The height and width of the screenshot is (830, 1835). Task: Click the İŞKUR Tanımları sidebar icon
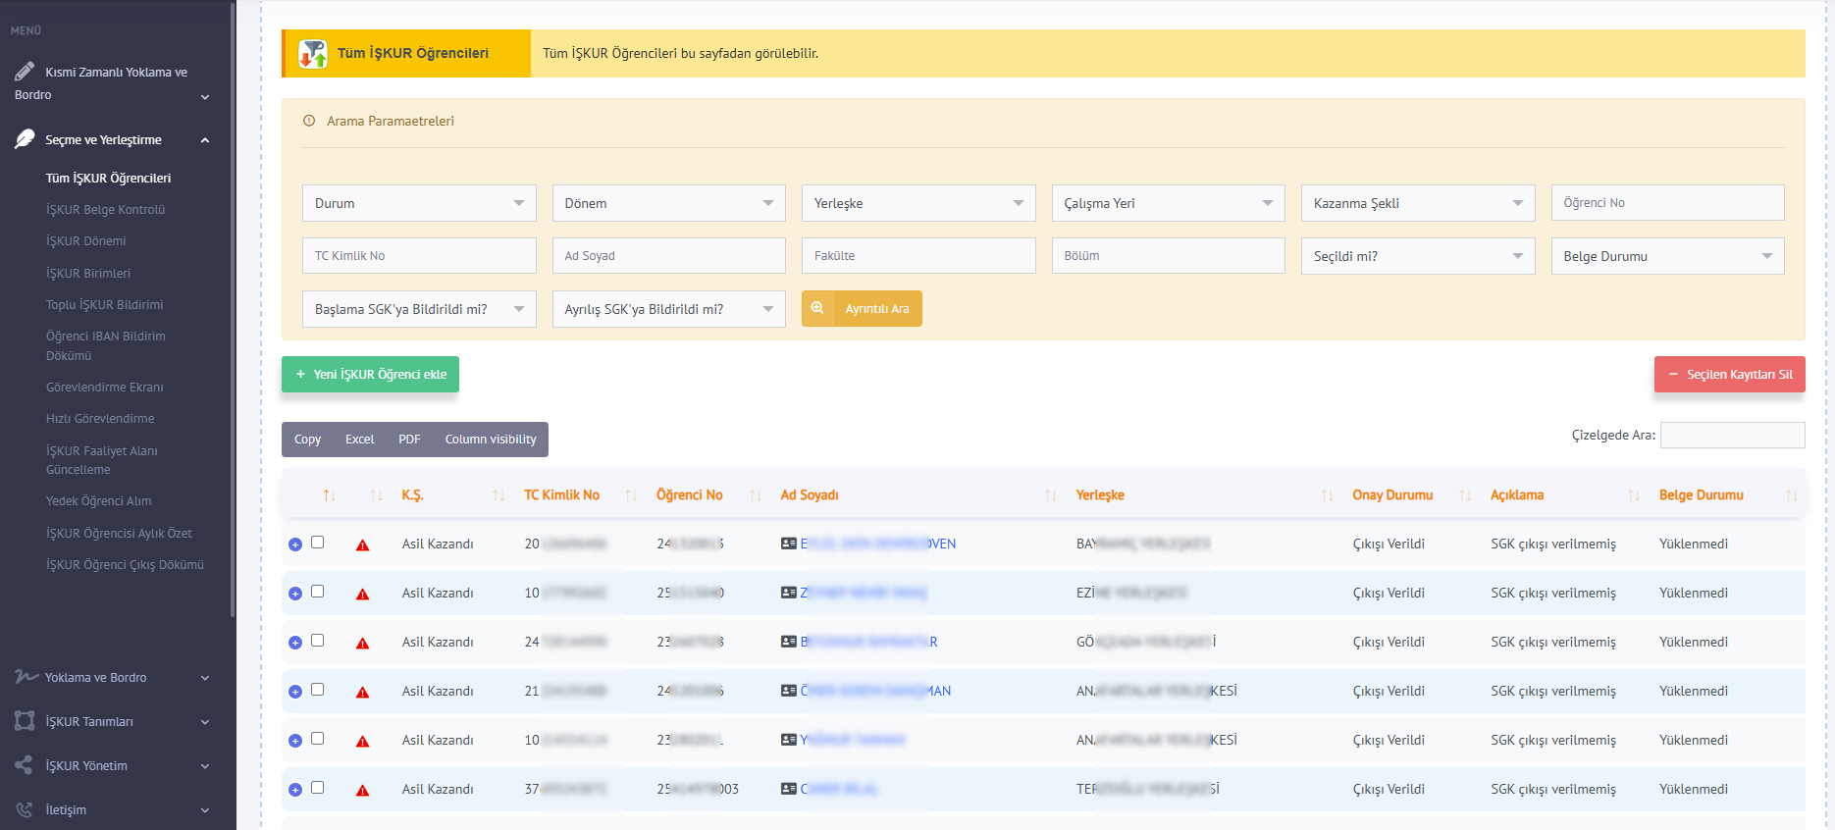point(25,721)
